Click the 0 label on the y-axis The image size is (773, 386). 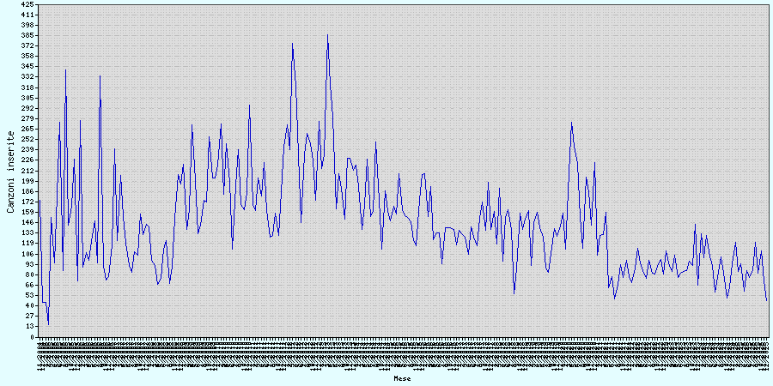[33, 337]
